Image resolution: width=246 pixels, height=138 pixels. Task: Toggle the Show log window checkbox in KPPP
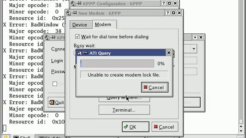coord(55,84)
